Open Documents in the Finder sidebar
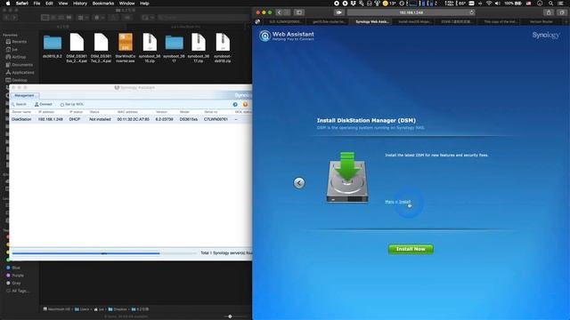Image resolution: width=570 pixels, height=320 pixels. [20, 65]
